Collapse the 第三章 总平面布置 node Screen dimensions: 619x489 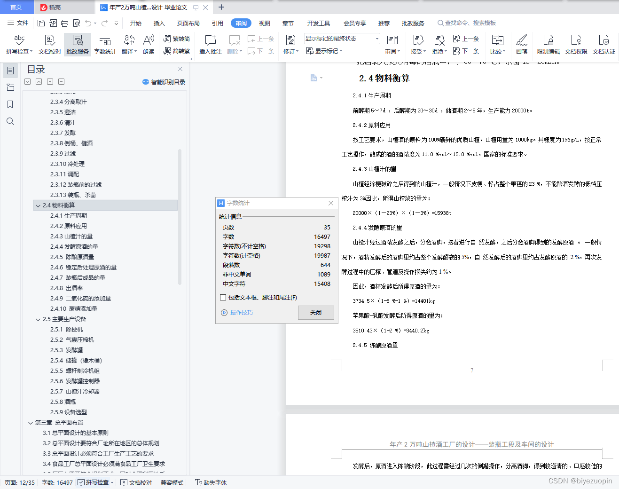[x=31, y=423]
